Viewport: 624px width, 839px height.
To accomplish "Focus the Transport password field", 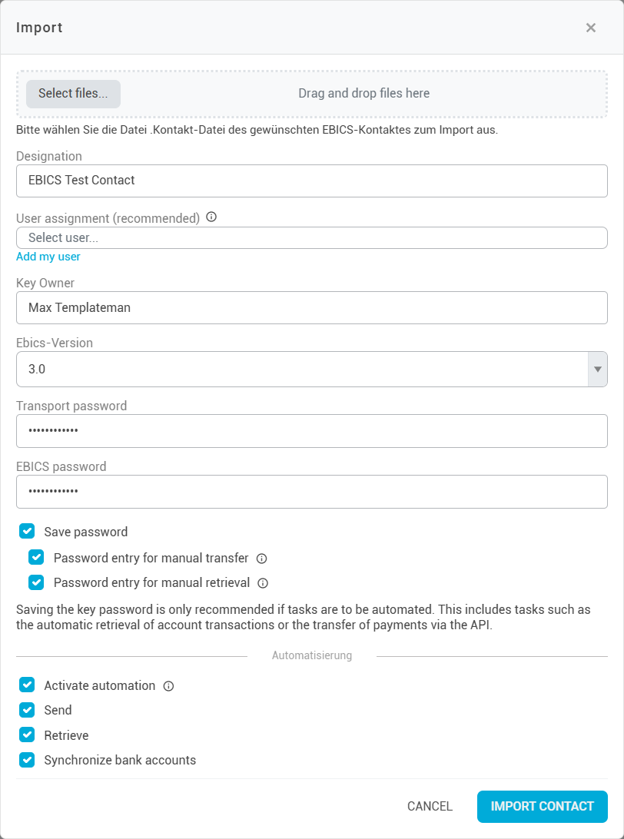I will click(x=311, y=431).
